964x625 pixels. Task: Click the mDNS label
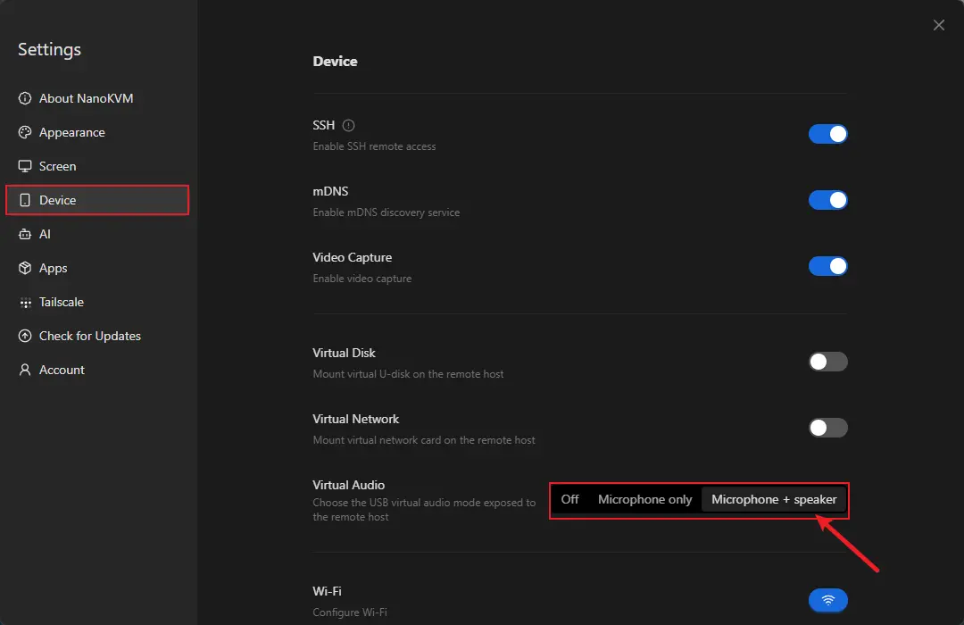coord(330,191)
